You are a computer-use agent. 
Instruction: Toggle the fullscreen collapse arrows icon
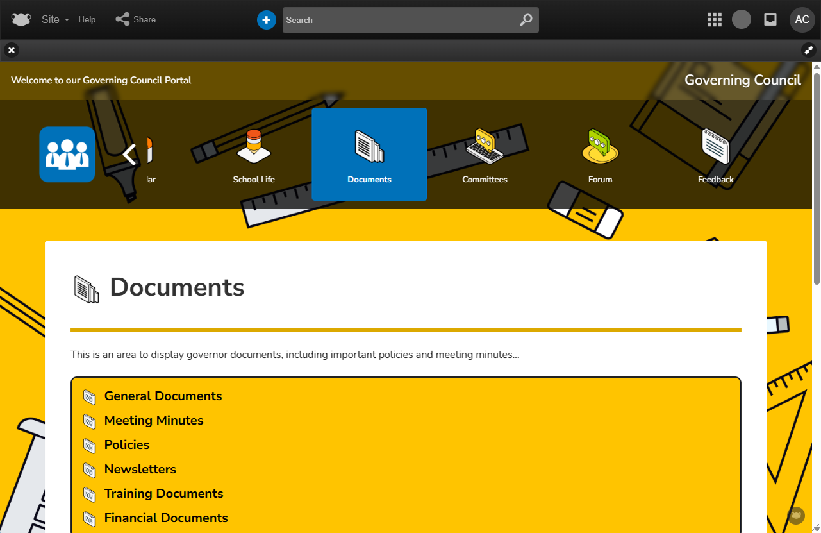click(809, 50)
